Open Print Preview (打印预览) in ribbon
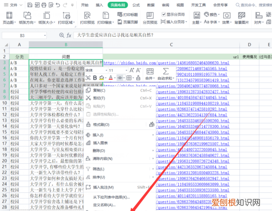 coord(87,18)
